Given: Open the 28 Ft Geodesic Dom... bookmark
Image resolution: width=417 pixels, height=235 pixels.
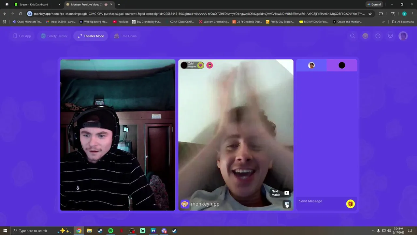Looking at the screenshot, I should [x=248, y=22].
